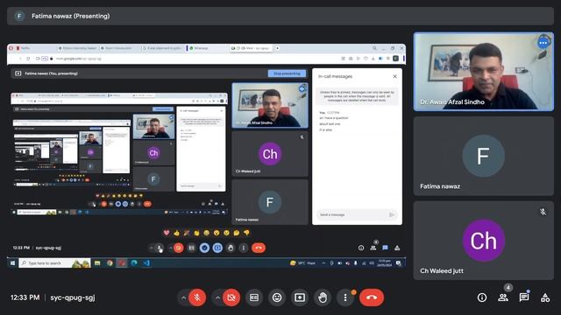Show everyone people panel with badge 4
The height and width of the screenshot is (315, 561).
pos(503,297)
